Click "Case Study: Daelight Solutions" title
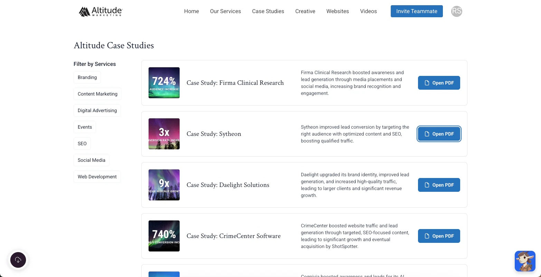Viewport: 541px width, 277px height. coord(228,185)
